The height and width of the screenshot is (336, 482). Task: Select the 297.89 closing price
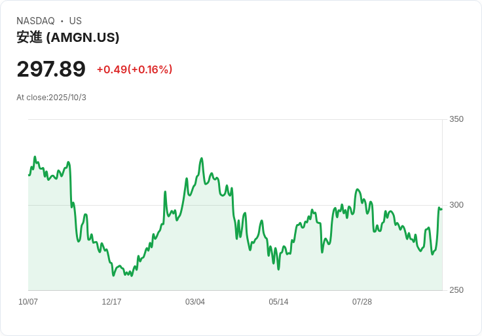pos(51,69)
